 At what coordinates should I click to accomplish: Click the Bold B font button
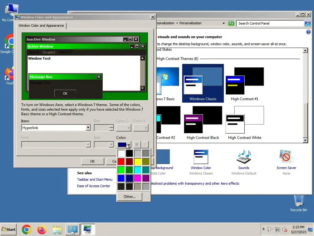pos(137,144)
